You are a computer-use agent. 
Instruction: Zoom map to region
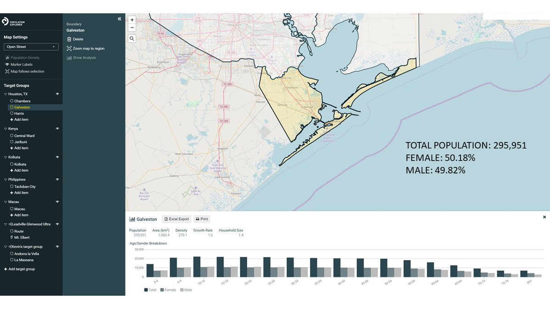click(86, 49)
